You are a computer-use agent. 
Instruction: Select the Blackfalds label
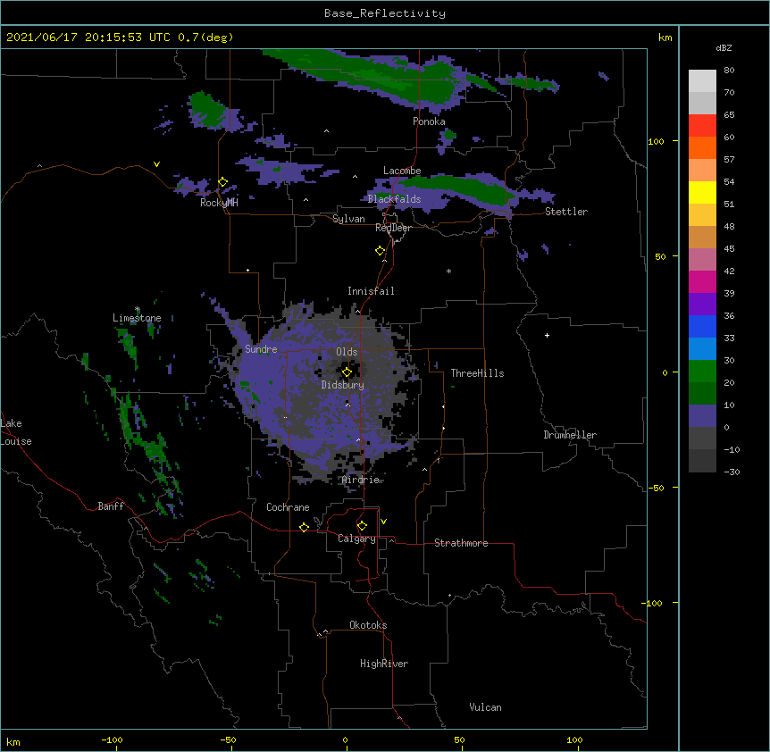point(394,199)
